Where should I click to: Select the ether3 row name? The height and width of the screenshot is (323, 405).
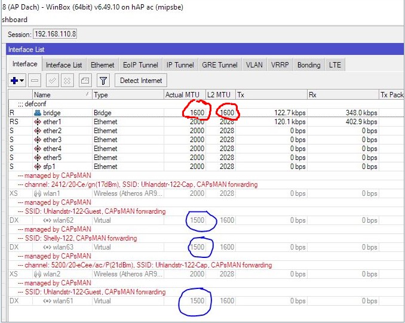pyautogui.click(x=52, y=140)
